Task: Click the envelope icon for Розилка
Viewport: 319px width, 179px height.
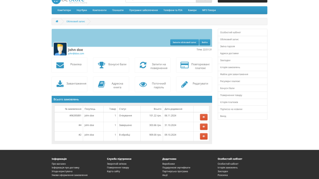Action: (x=60, y=65)
